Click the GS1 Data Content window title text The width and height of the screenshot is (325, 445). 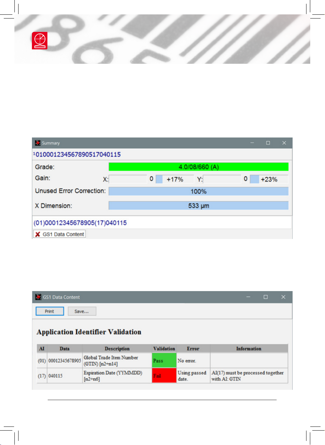(x=61, y=297)
